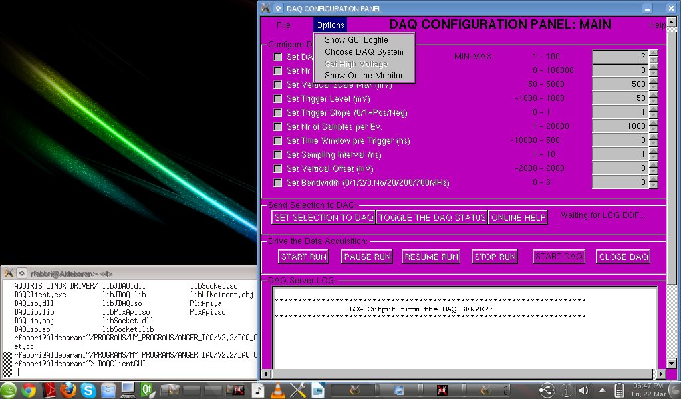
Task: Expand hidden system tray icons arrow
Action: [x=602, y=390]
